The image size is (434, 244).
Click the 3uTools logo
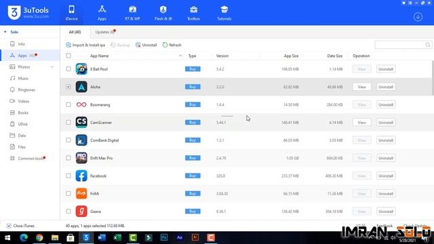pos(28,12)
